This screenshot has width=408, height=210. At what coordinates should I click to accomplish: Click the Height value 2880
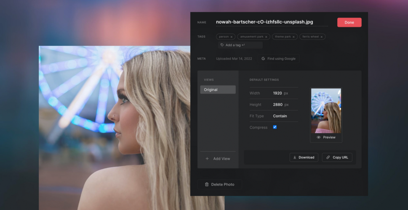tap(277, 105)
